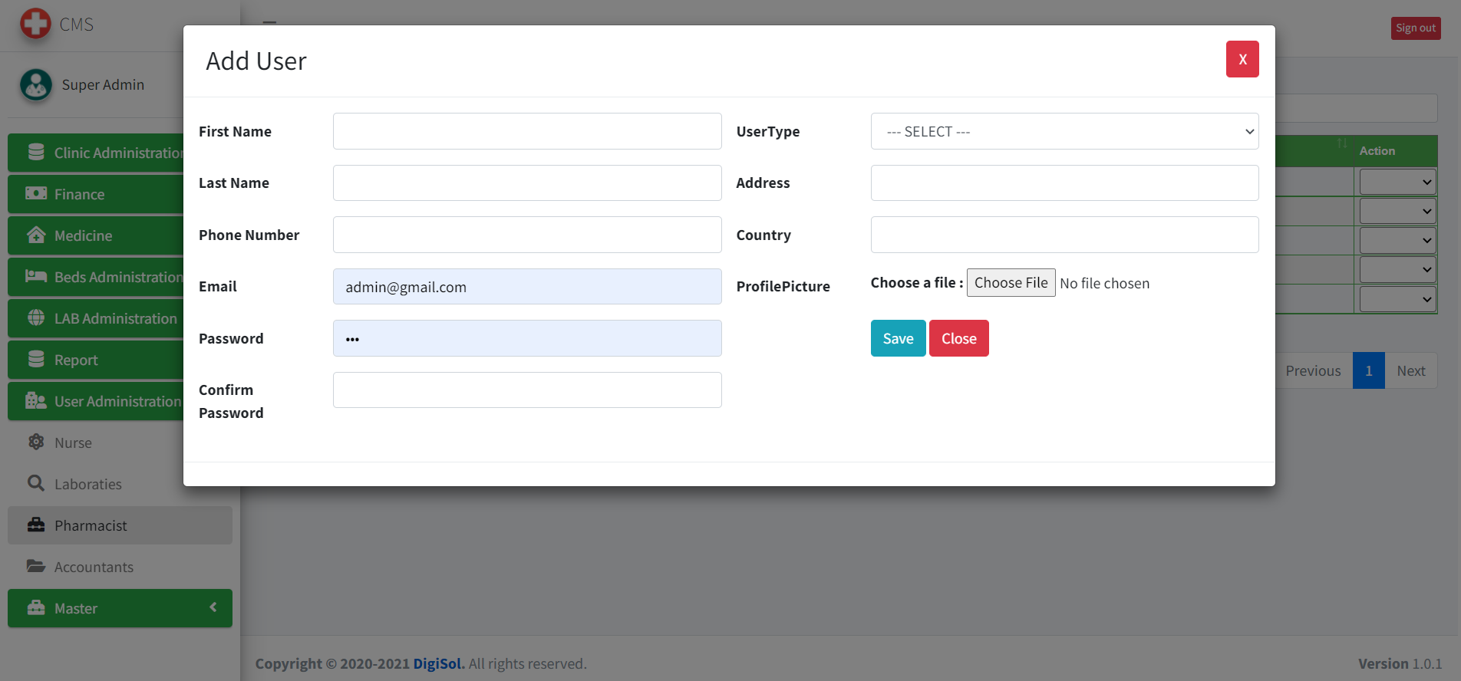This screenshot has width=1461, height=681.
Task: Collapse the Master menu chevron
Action: coord(213,607)
